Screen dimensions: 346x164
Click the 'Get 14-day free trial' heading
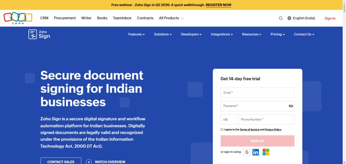click(x=240, y=78)
